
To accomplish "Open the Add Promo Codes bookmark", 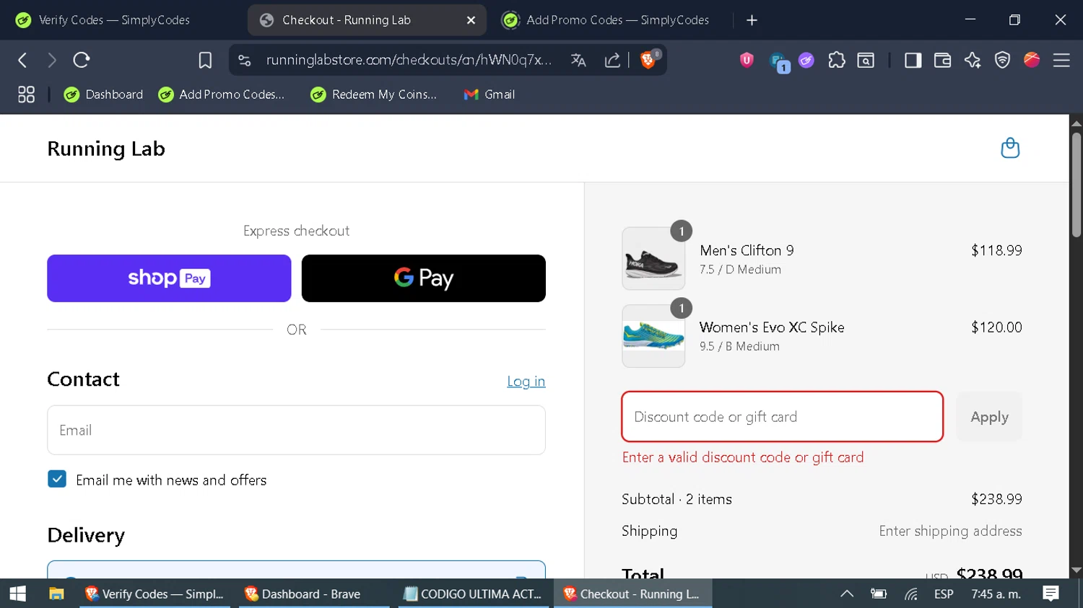I will click(x=222, y=94).
